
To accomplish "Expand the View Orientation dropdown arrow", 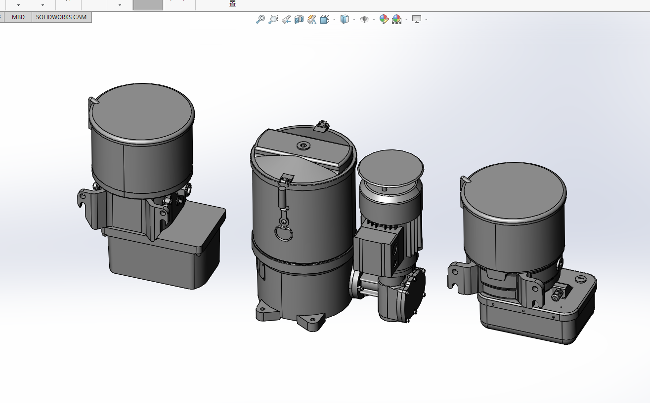I will pyautogui.click(x=335, y=20).
